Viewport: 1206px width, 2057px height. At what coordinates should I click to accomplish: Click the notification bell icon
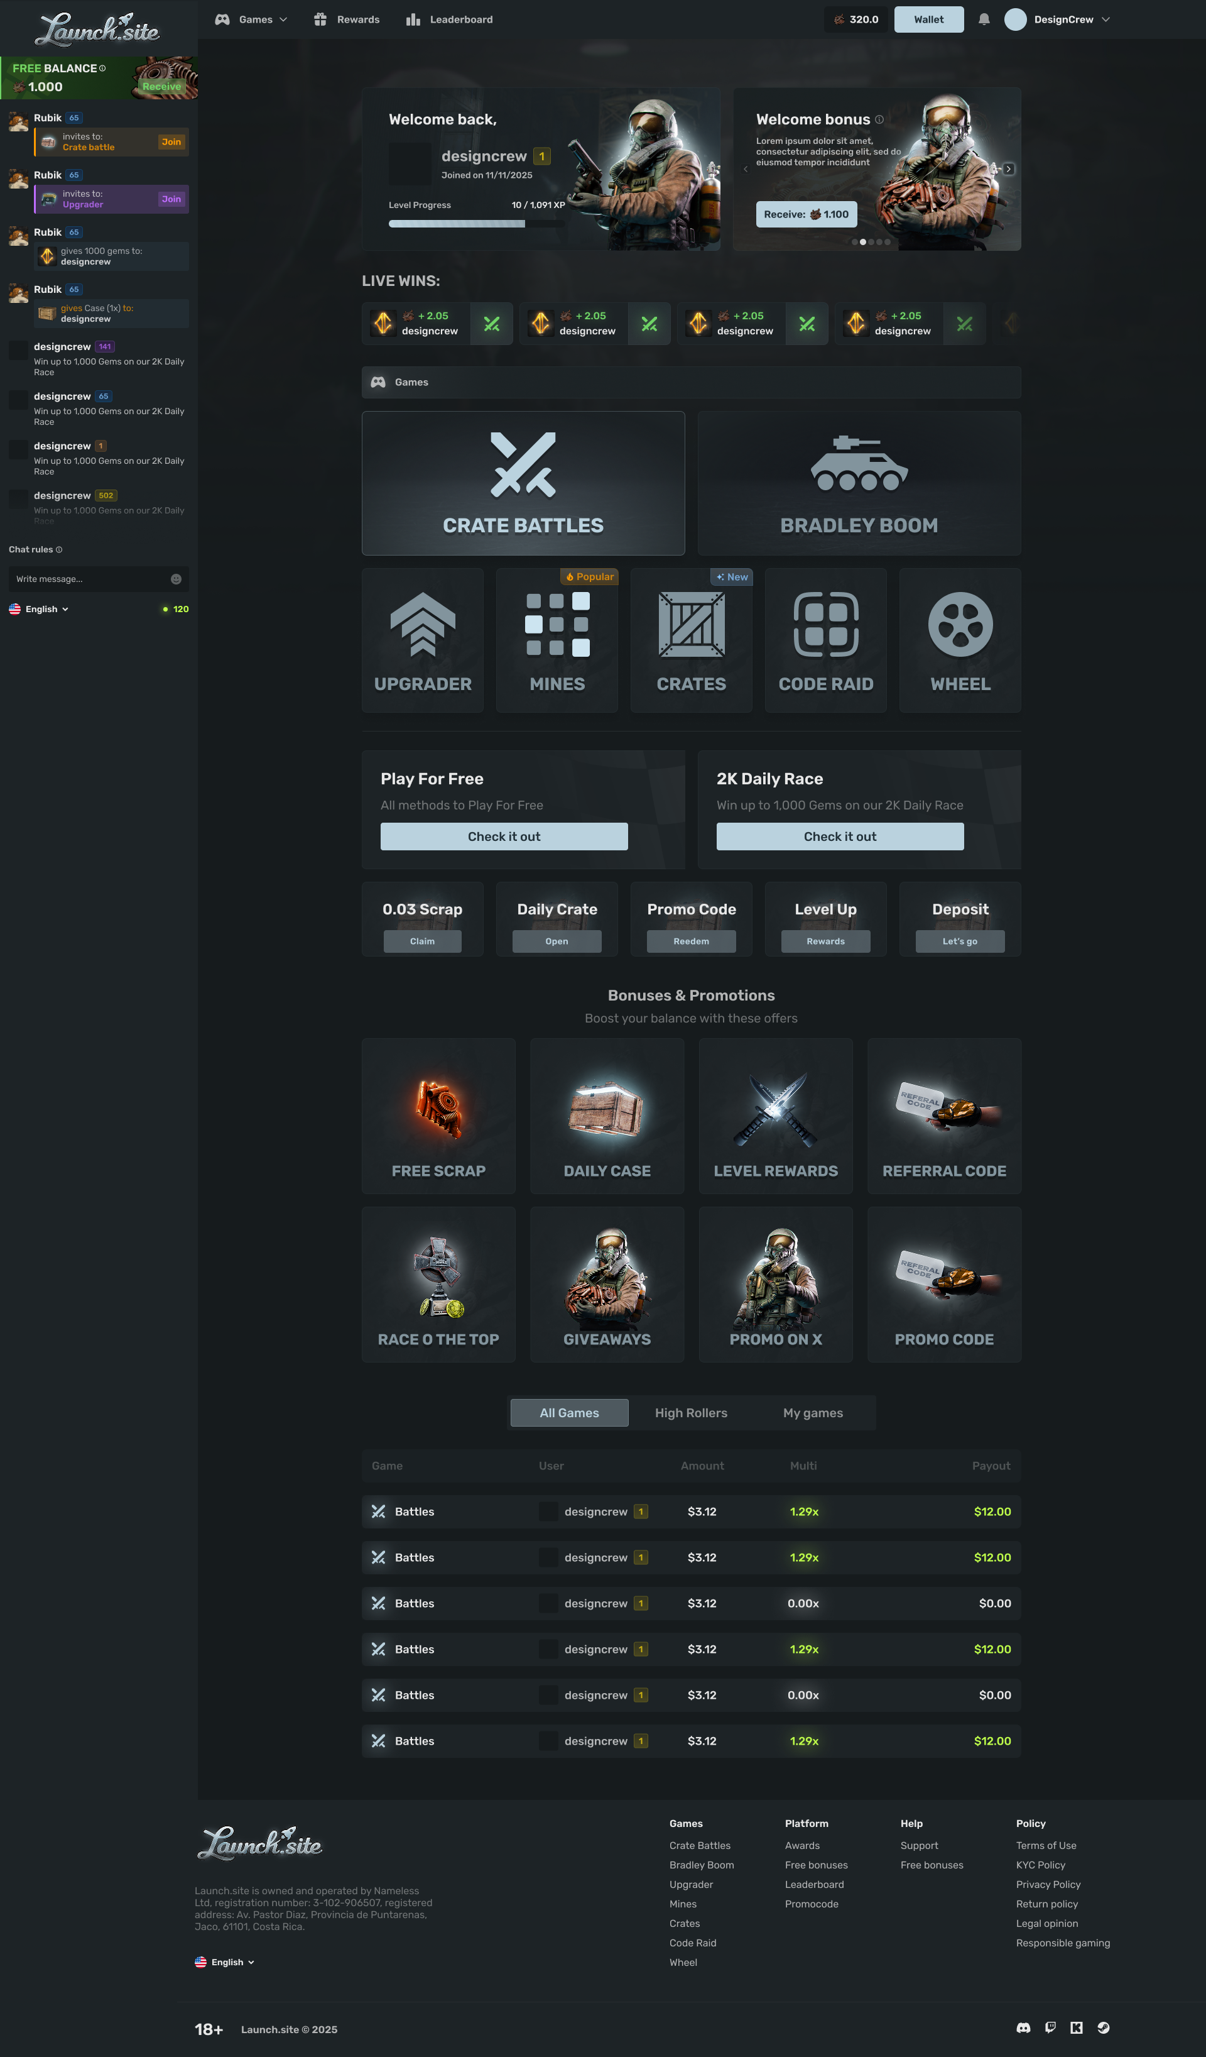[x=984, y=19]
